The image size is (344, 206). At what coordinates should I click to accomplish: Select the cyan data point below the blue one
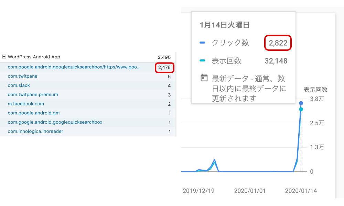tap(301, 108)
